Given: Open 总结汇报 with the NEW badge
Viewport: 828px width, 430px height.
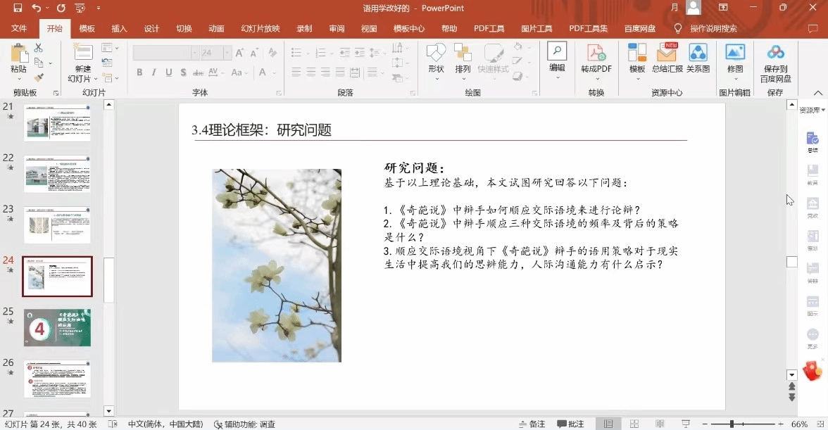Looking at the screenshot, I should [x=667, y=53].
